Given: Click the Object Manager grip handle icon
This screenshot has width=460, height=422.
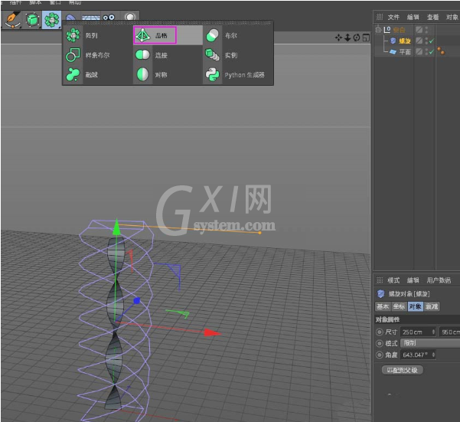Looking at the screenshot, I should pyautogui.click(x=380, y=17).
